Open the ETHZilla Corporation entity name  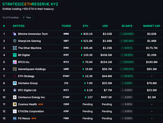tap(31, 111)
